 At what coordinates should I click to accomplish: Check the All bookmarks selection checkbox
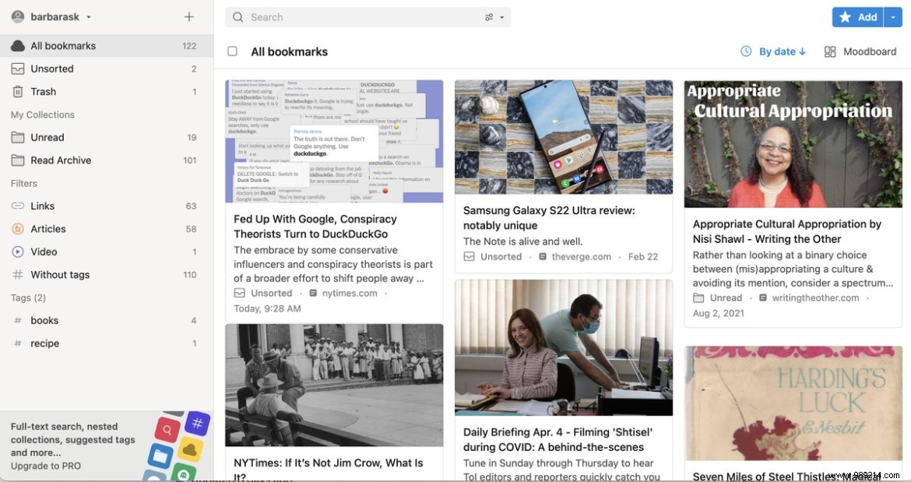pos(231,51)
